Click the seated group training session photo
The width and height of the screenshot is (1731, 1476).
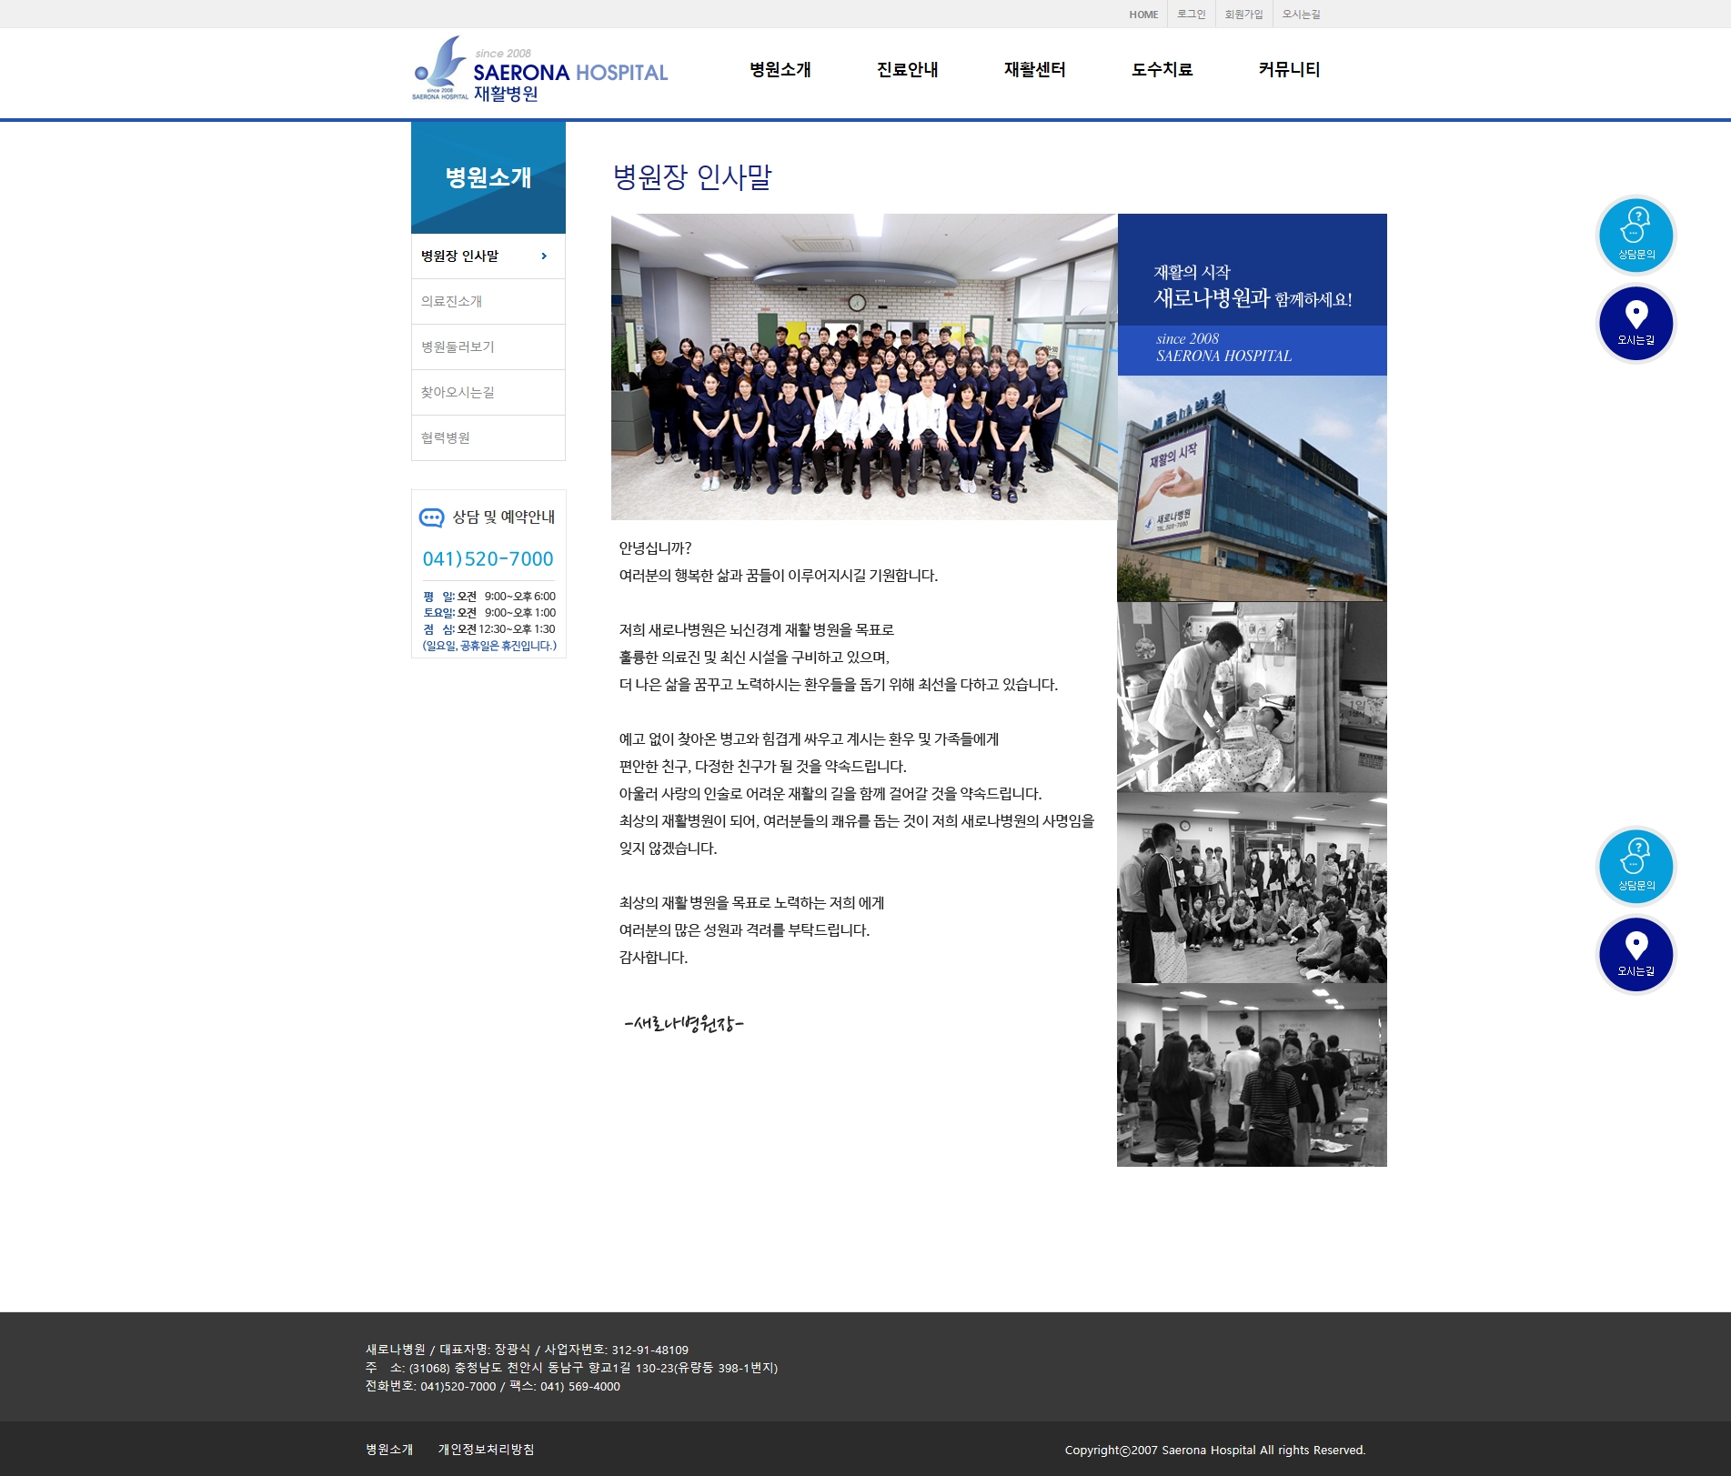(x=1252, y=888)
